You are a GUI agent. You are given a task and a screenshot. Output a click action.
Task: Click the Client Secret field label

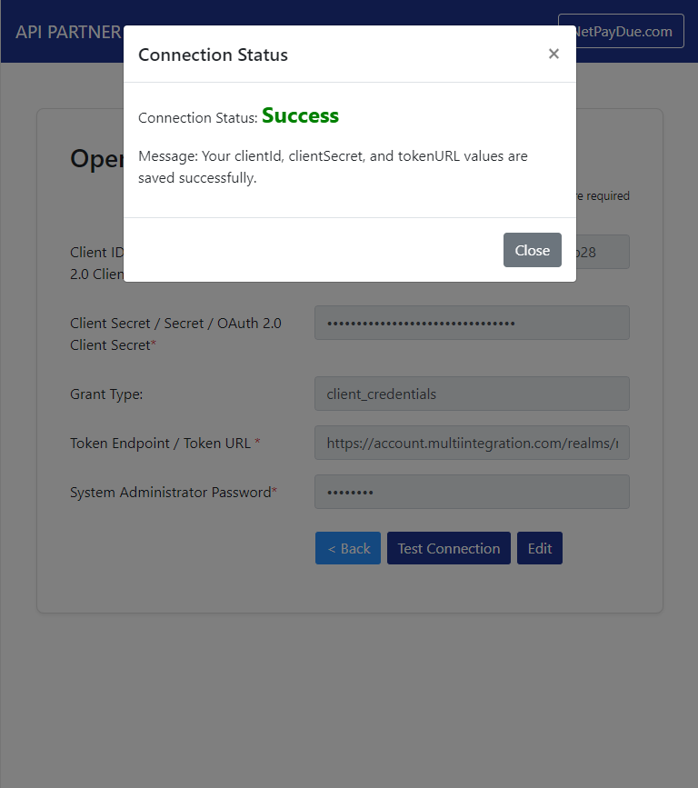click(175, 334)
